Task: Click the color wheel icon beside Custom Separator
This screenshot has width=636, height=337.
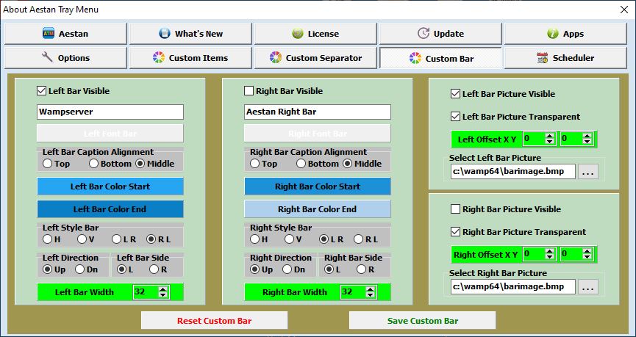Action: tap(276, 57)
